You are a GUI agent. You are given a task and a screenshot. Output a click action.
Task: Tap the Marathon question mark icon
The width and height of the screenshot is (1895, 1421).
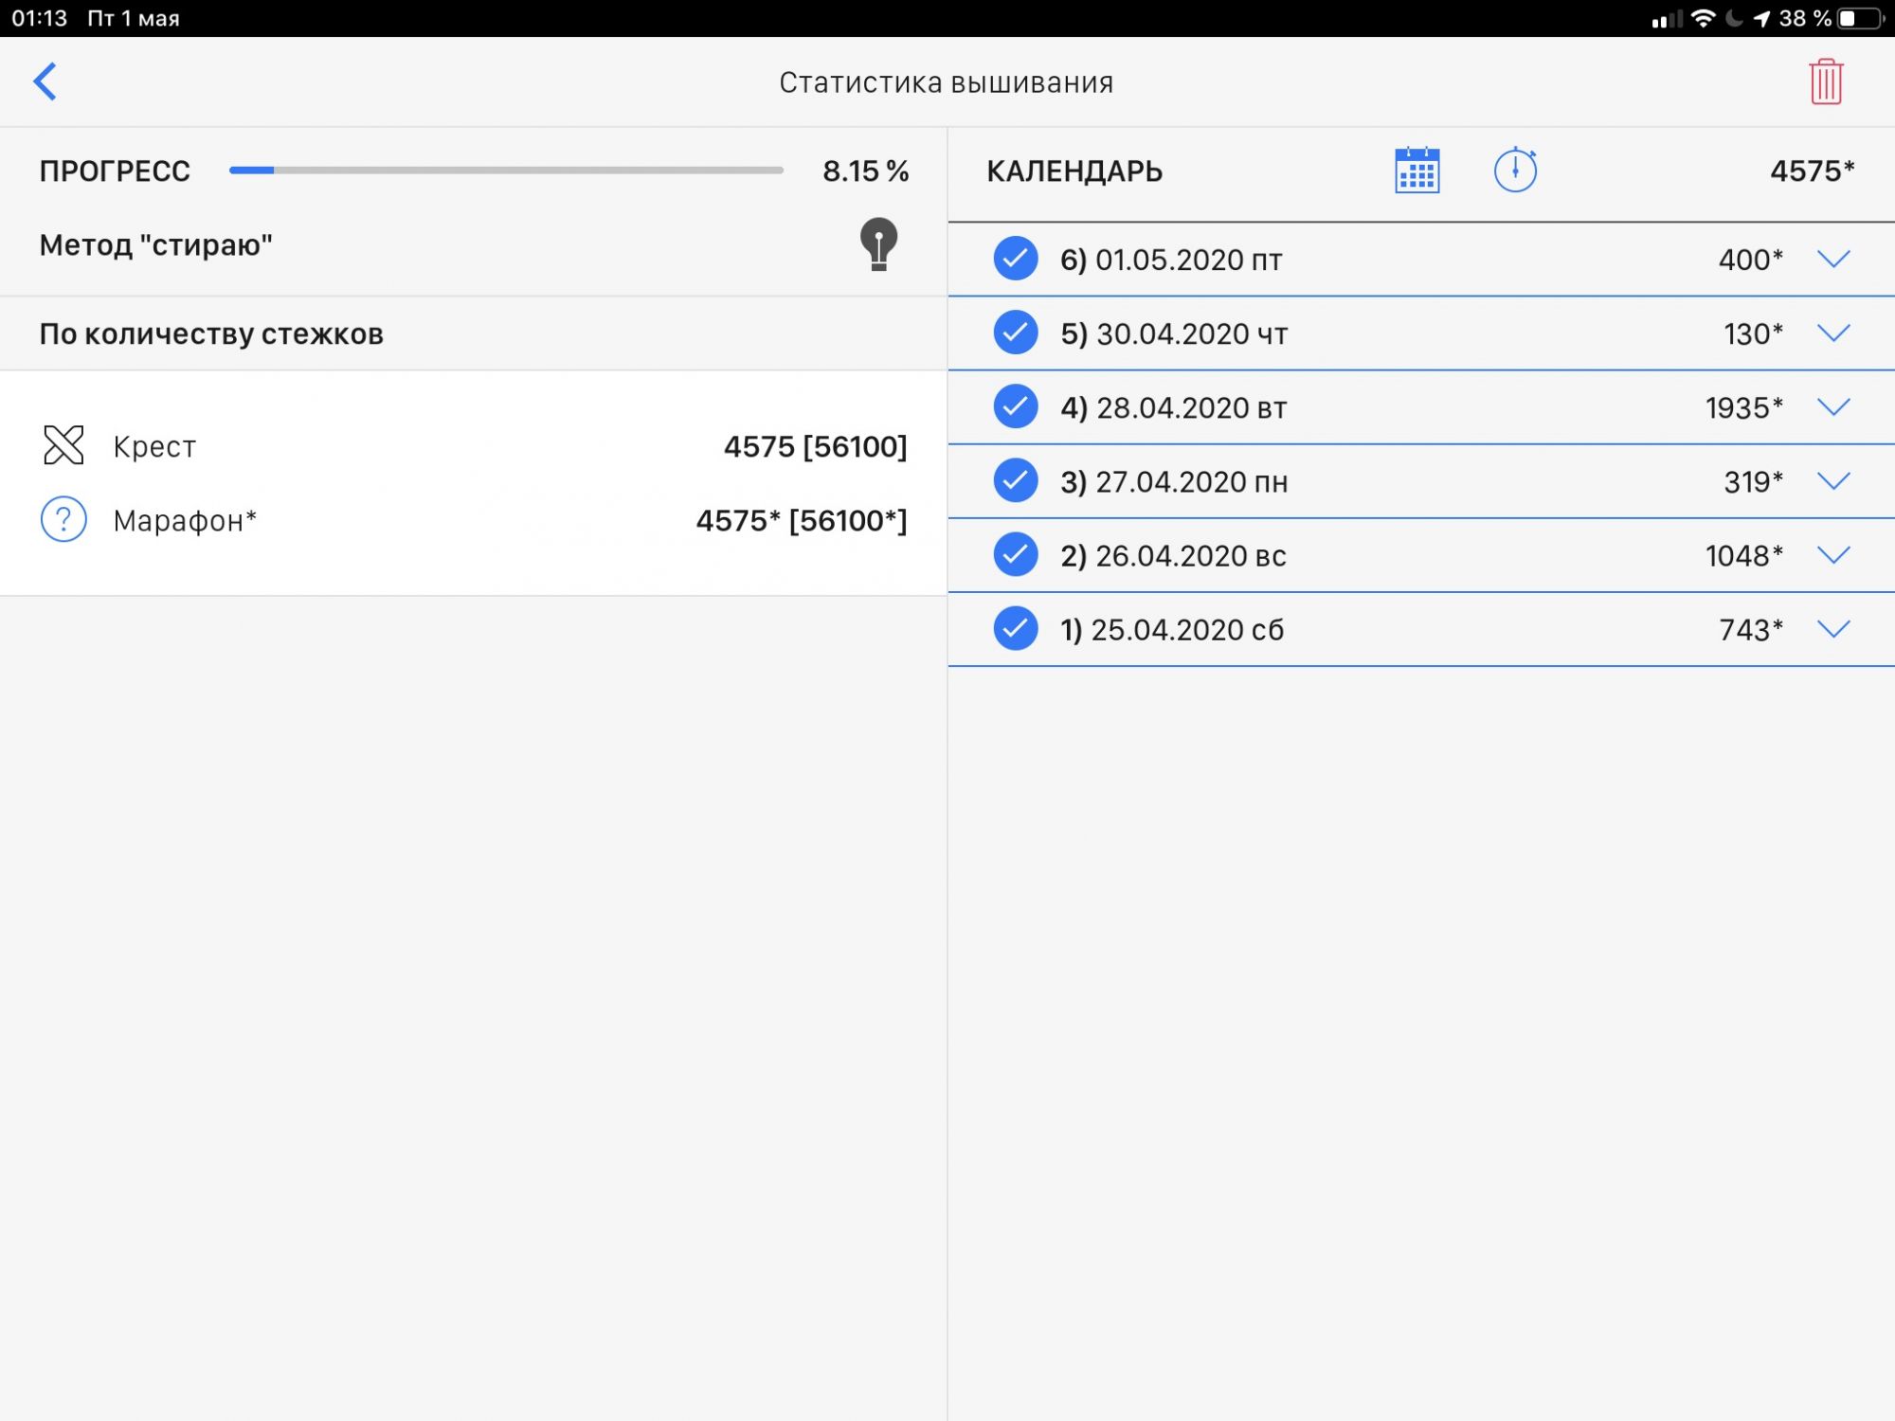(x=63, y=519)
